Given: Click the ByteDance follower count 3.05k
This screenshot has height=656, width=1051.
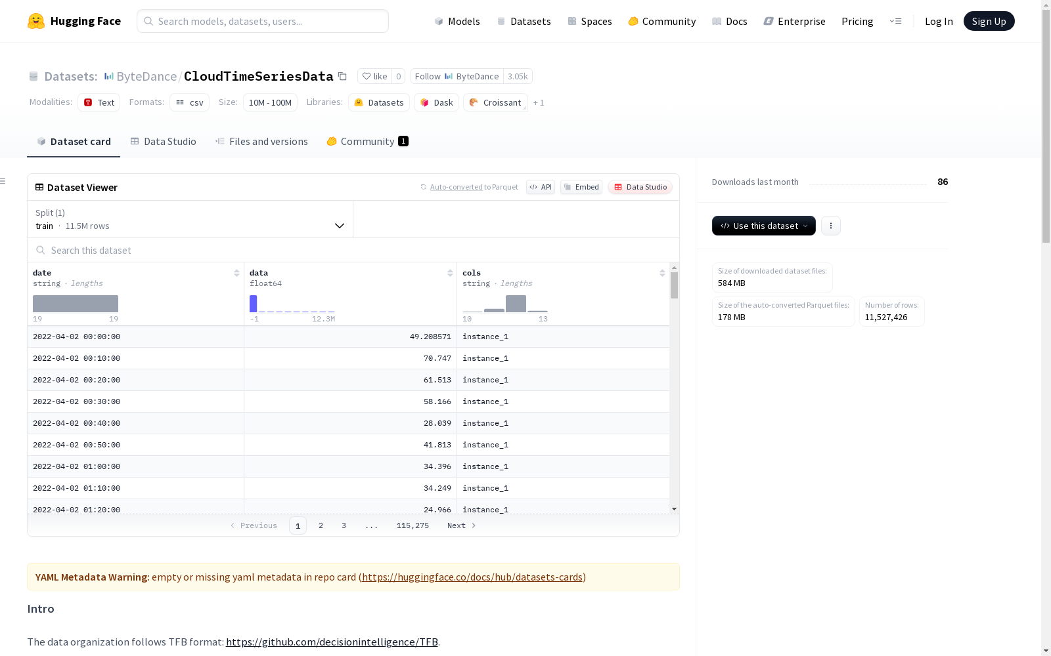Looking at the screenshot, I should 518,76.
